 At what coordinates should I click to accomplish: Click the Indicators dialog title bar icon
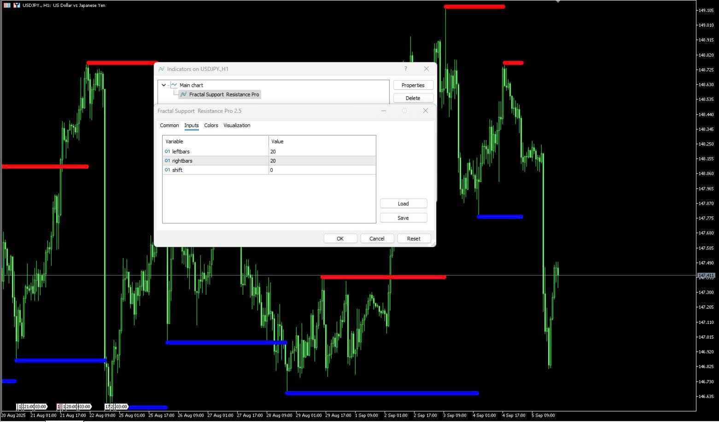click(161, 69)
